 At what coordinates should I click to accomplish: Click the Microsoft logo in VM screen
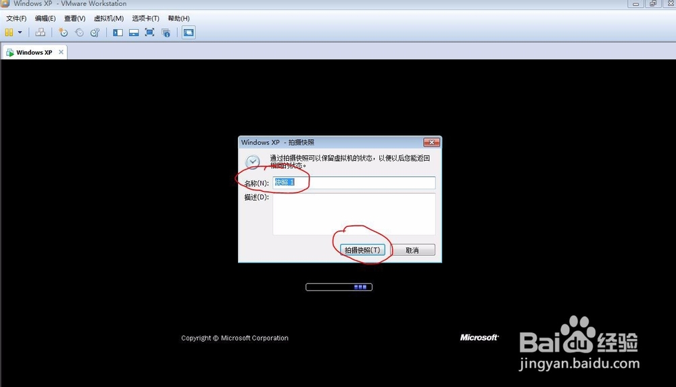pos(479,338)
